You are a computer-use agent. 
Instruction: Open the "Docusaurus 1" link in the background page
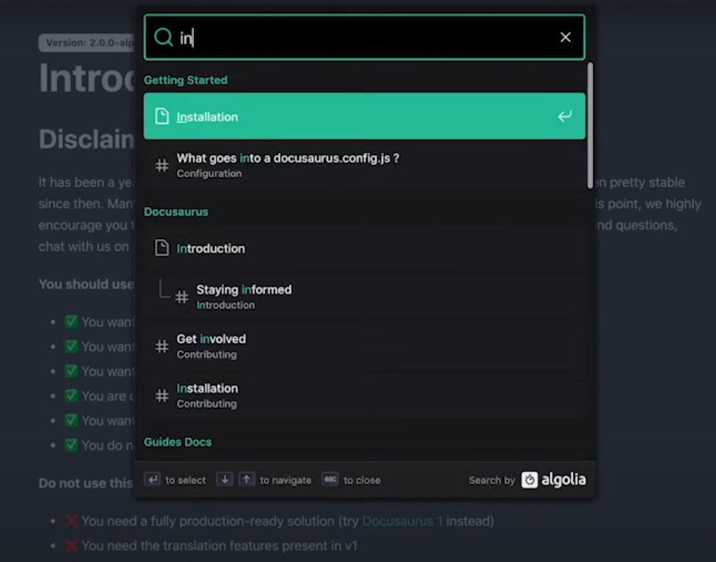click(x=402, y=521)
